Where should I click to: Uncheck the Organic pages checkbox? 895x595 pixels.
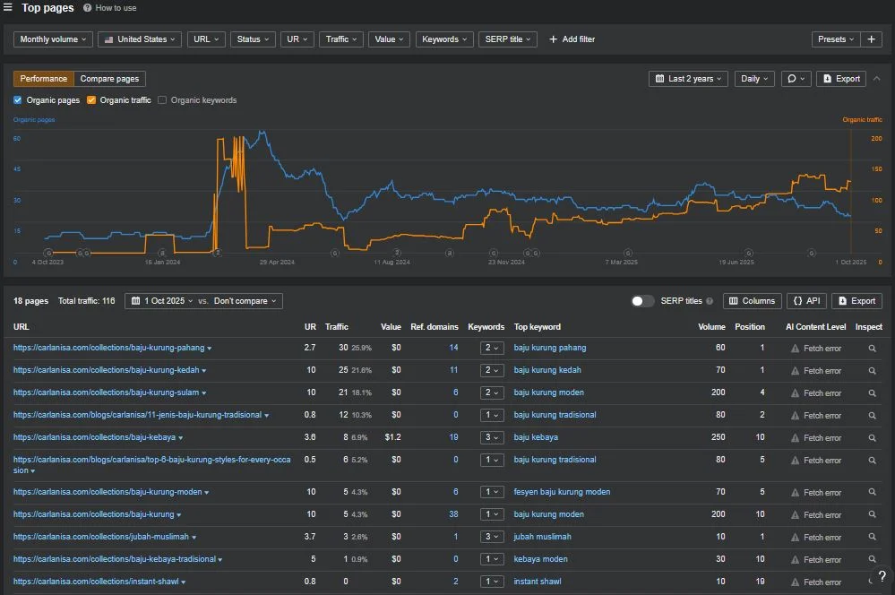coord(18,100)
